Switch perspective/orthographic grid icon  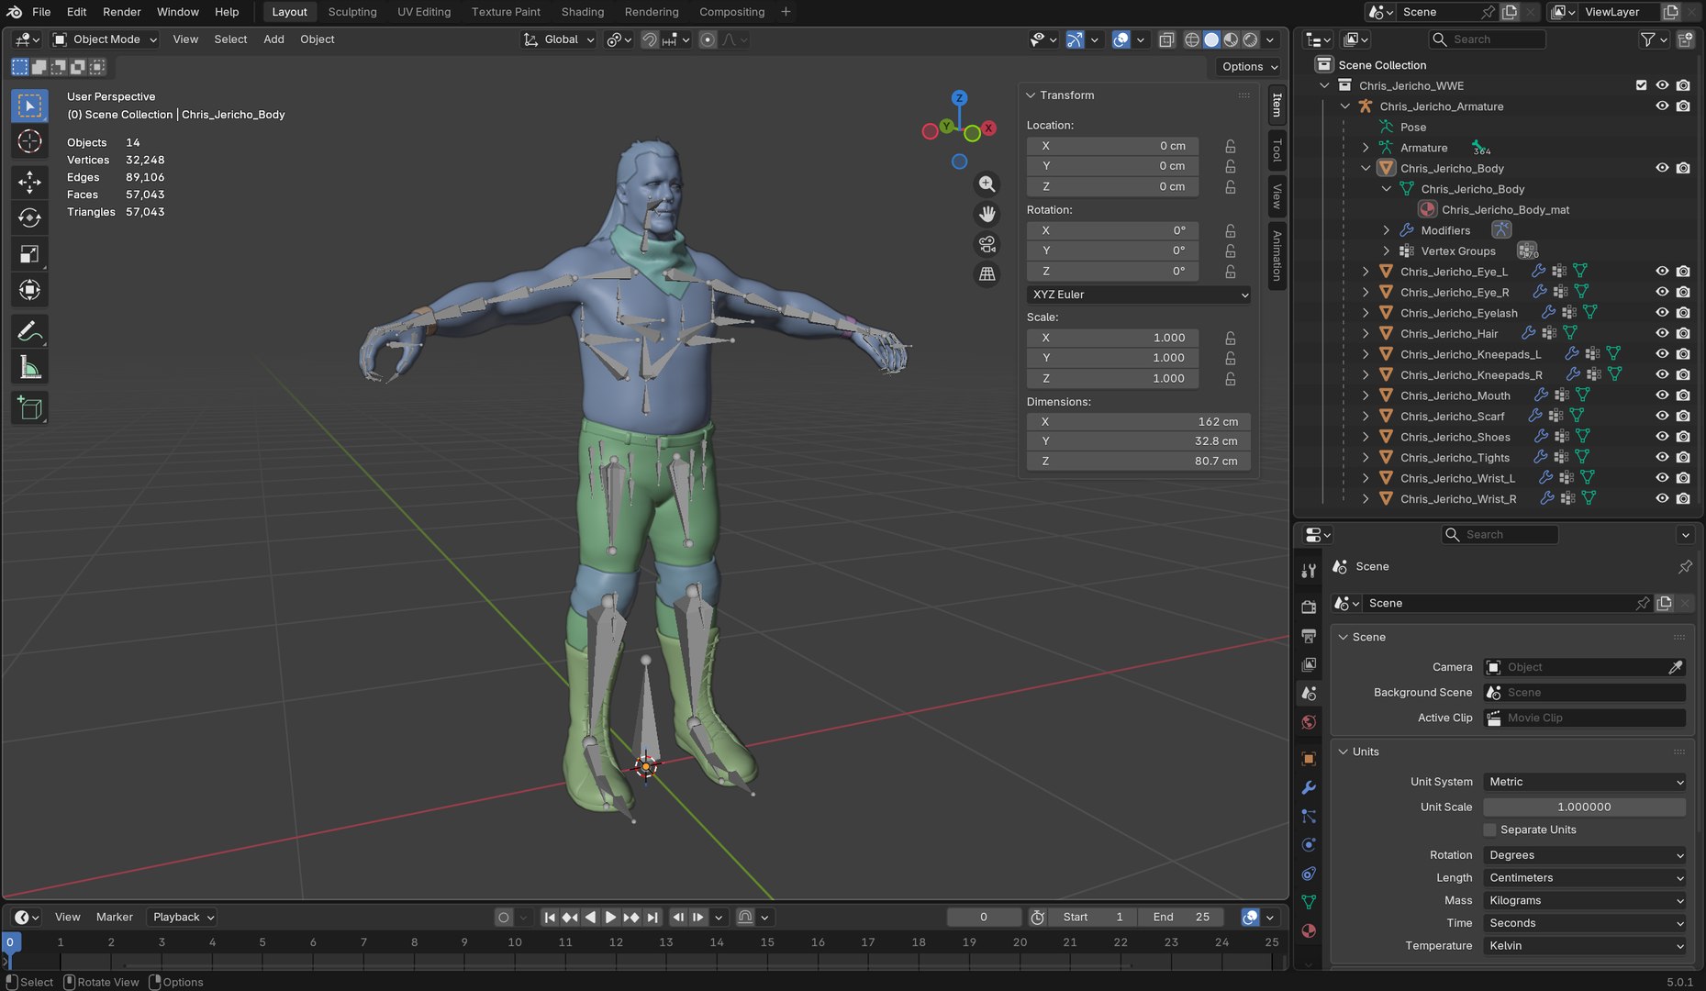(987, 273)
